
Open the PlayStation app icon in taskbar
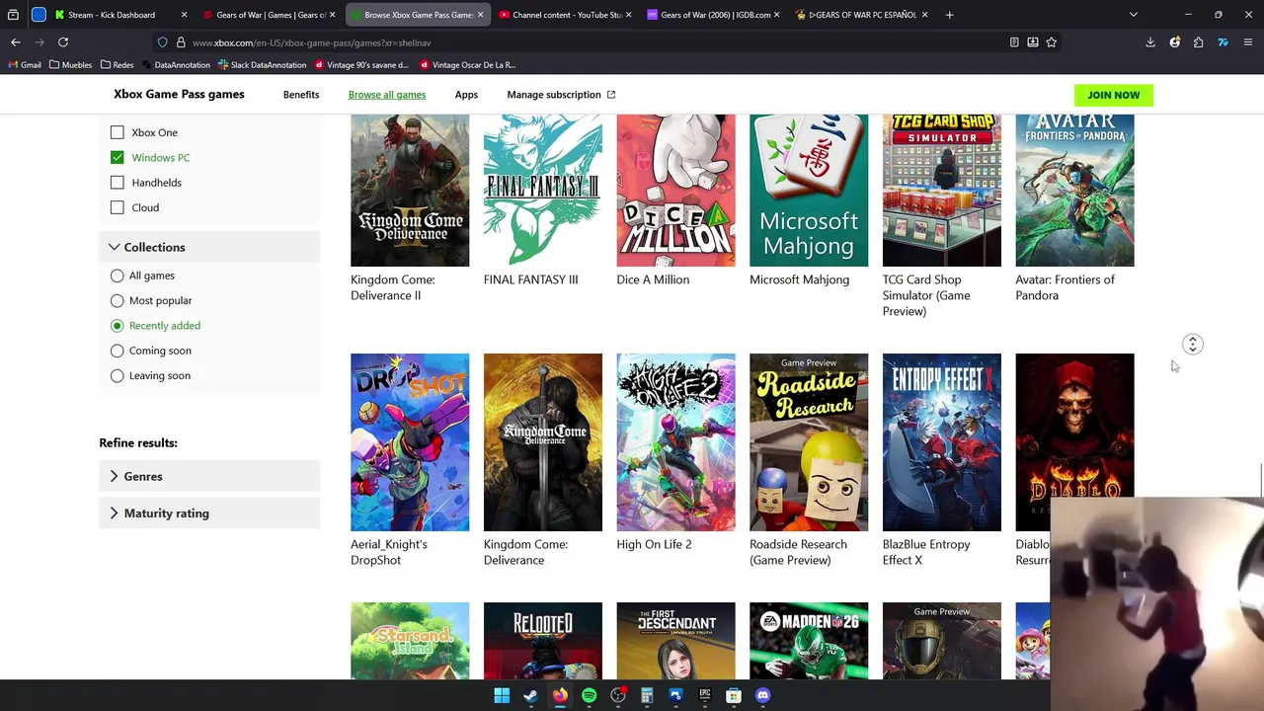pos(675,695)
